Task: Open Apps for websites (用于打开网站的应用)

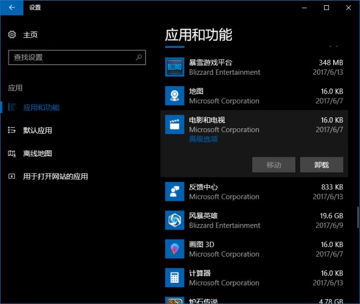Action: click(x=55, y=177)
